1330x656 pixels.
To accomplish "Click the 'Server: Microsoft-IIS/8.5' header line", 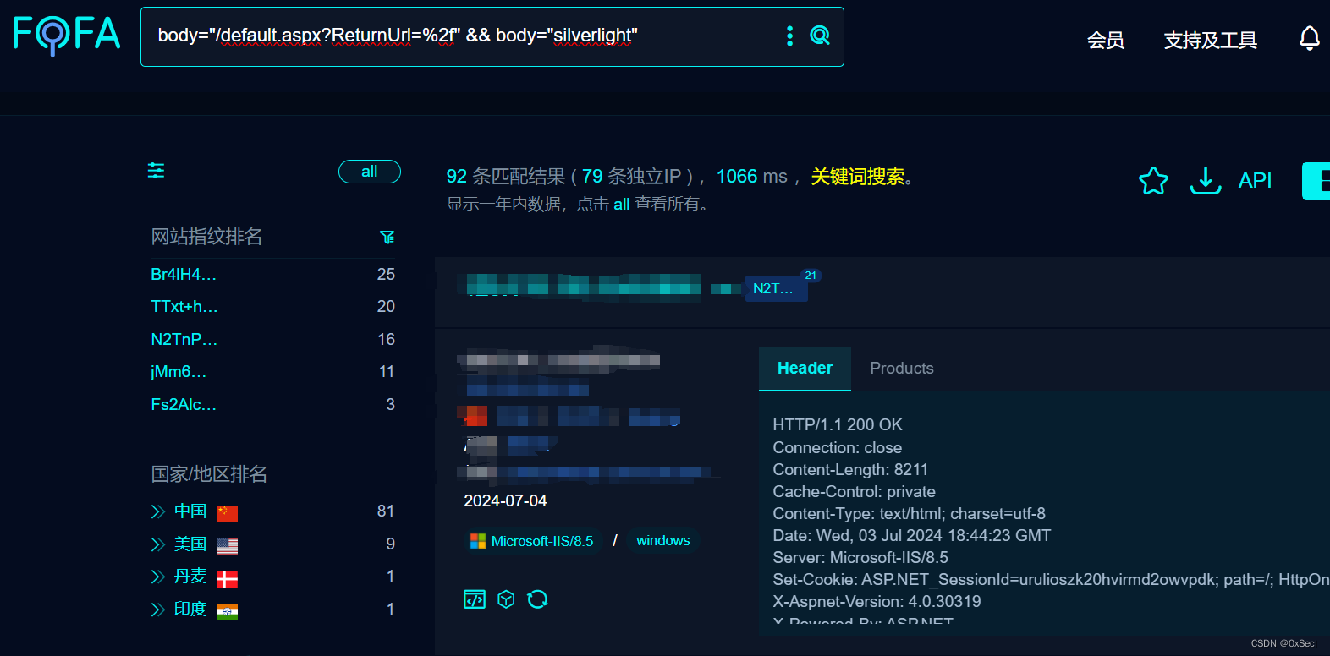I will pyautogui.click(x=860, y=557).
